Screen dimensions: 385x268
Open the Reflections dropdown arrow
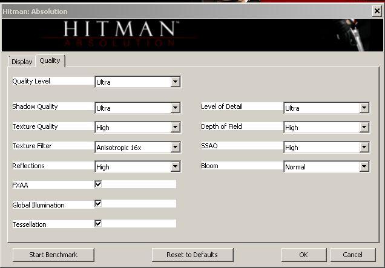pos(176,166)
